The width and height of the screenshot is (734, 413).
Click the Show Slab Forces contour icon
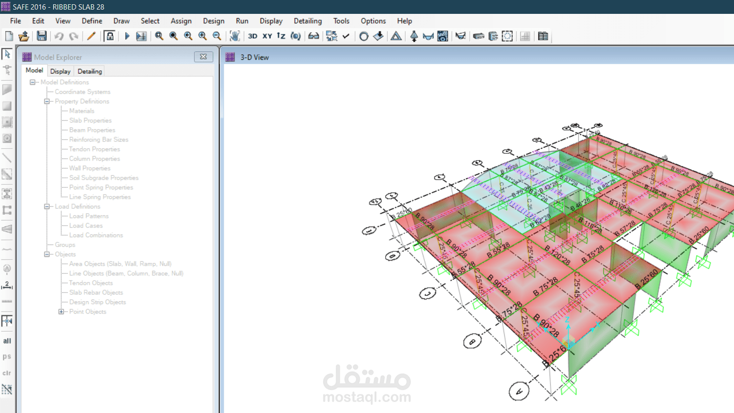tap(443, 36)
